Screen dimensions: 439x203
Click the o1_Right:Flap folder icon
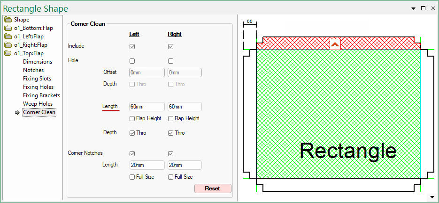point(8,45)
